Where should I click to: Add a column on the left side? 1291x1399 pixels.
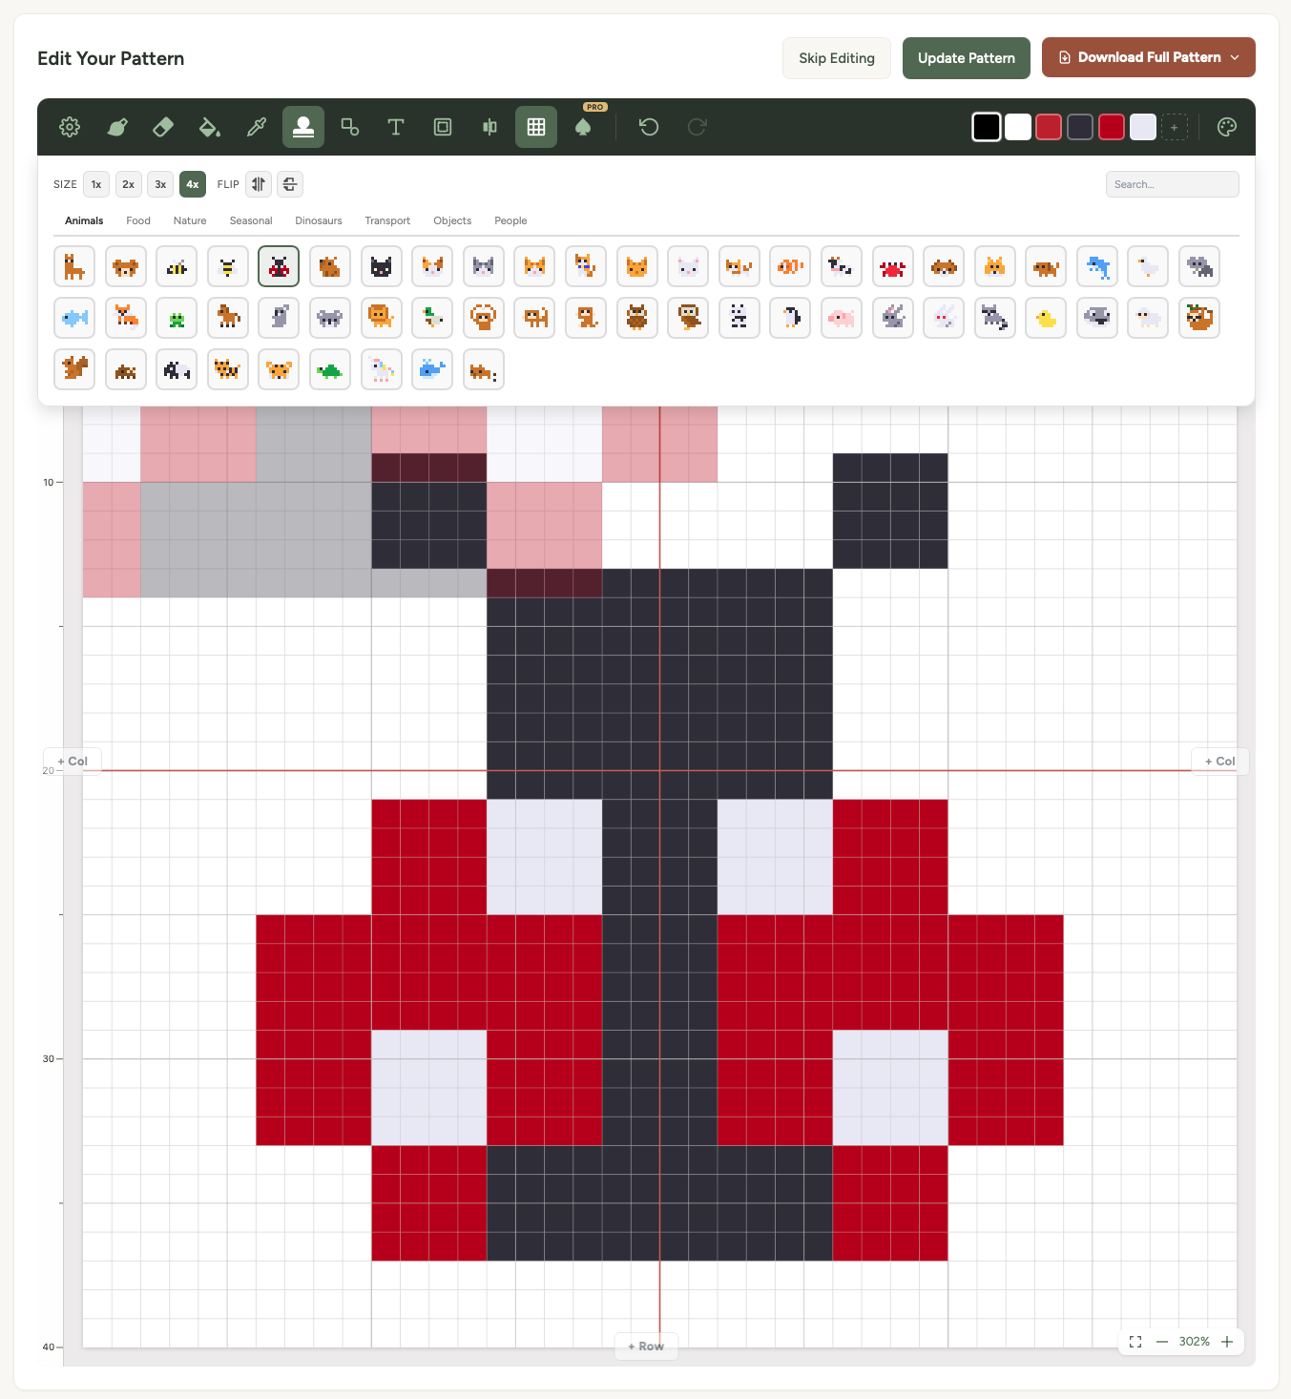(x=73, y=762)
